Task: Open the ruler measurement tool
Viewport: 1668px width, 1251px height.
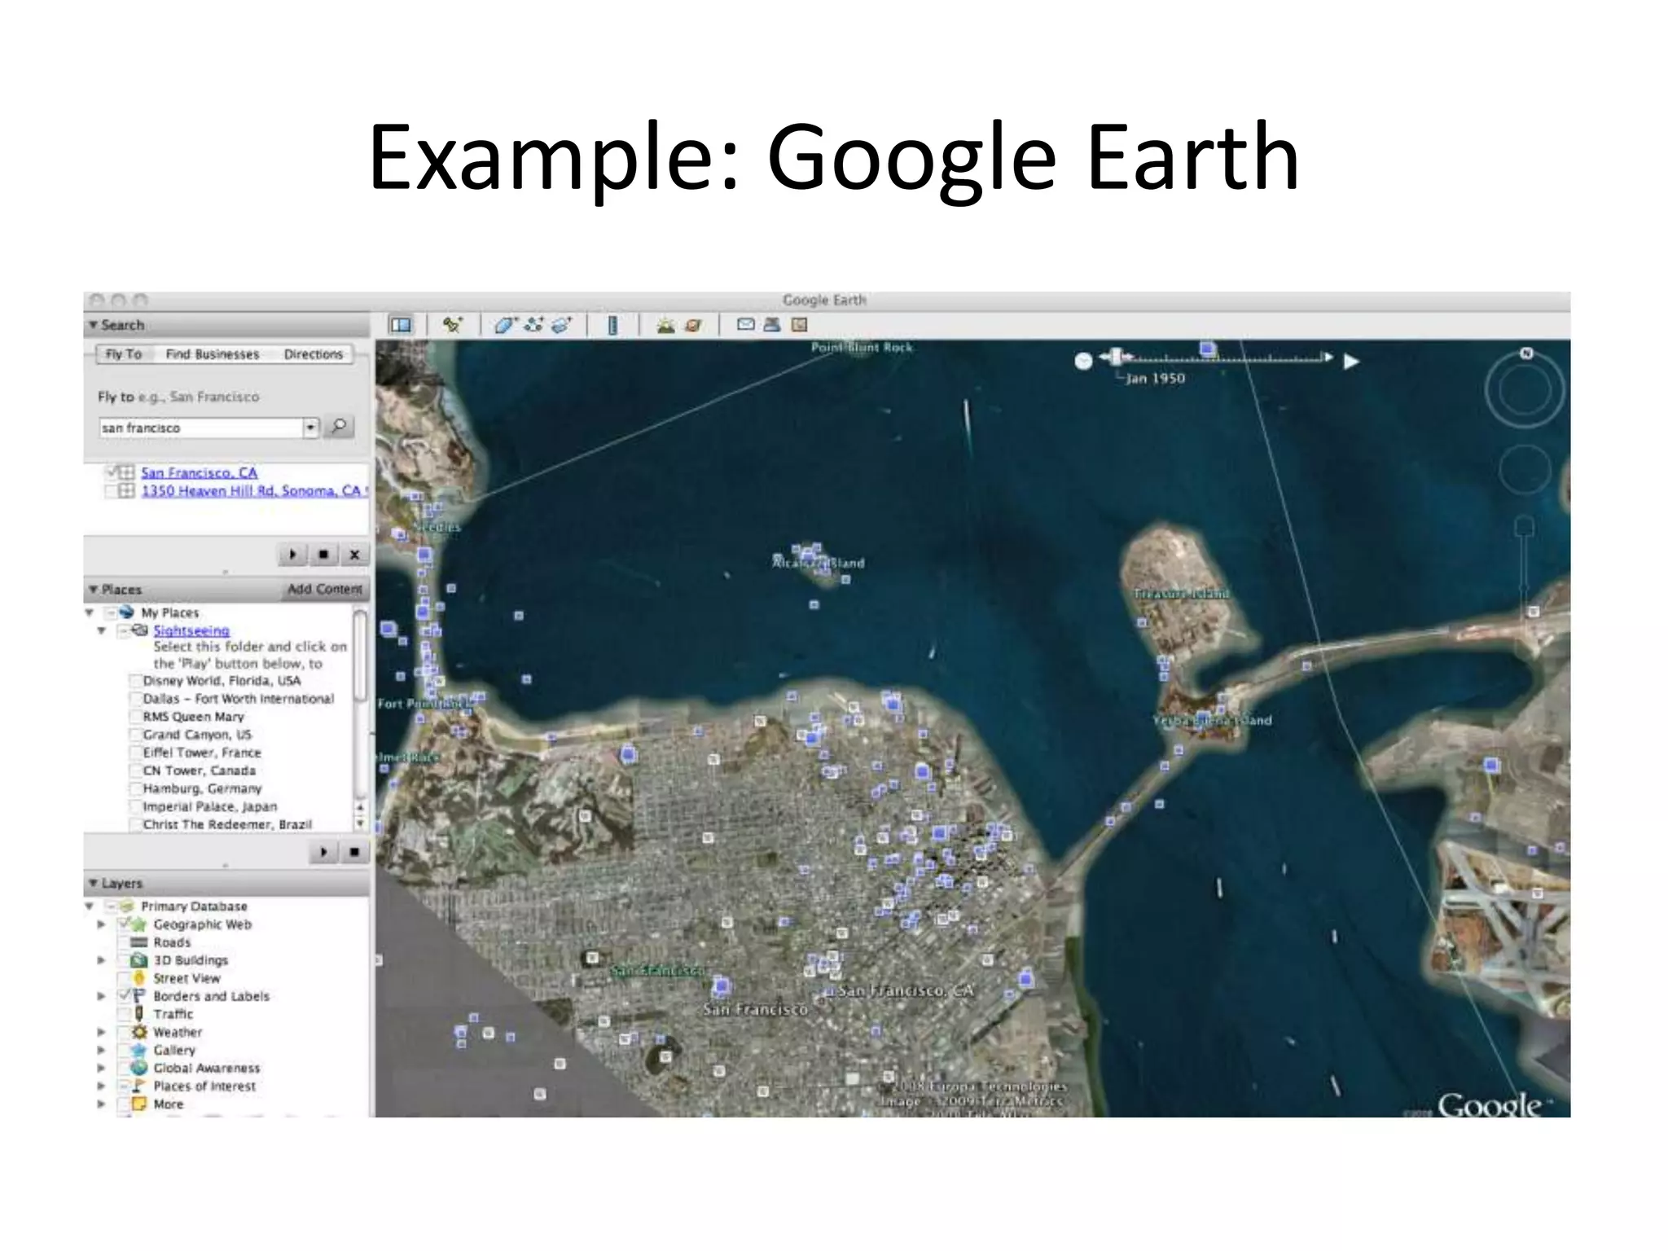Action: point(612,325)
